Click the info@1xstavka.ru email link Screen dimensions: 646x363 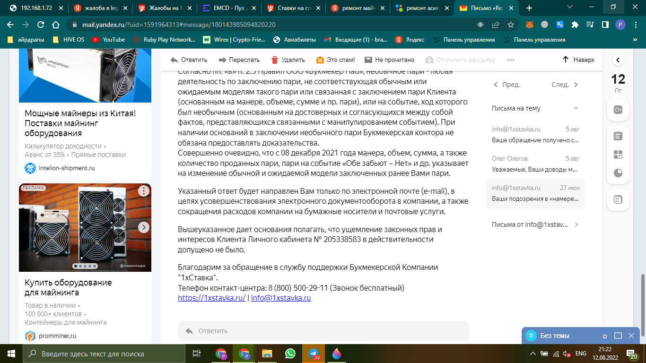(x=280, y=298)
